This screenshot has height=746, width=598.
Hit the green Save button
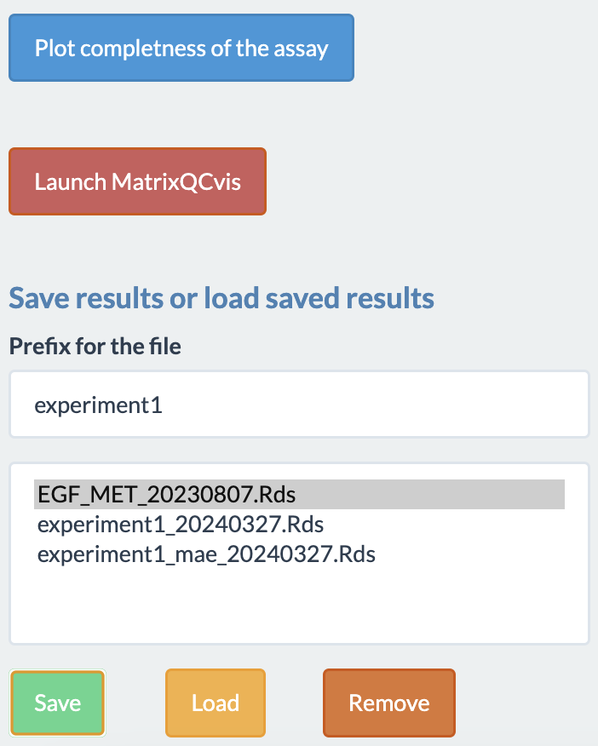[58, 703]
